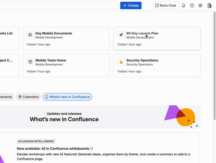Click the ATLASSIAN INTELLIGENCE label
Screen dimensions: 216x163
(x=36, y=141)
